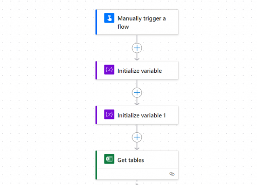Image resolution: width=257 pixels, height=185 pixels.
Task: Add action between Initialize variable and Initialize variable 1
Action: (x=137, y=93)
